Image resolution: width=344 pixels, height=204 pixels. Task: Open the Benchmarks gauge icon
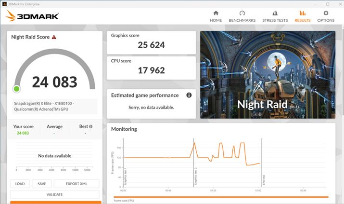tap(242, 14)
